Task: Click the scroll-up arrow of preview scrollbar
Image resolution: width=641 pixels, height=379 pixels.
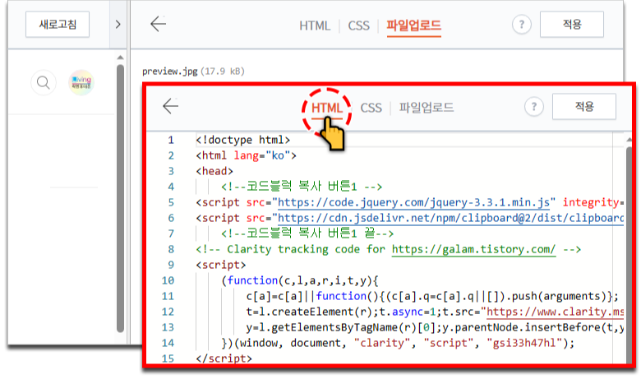Action: coord(120,58)
